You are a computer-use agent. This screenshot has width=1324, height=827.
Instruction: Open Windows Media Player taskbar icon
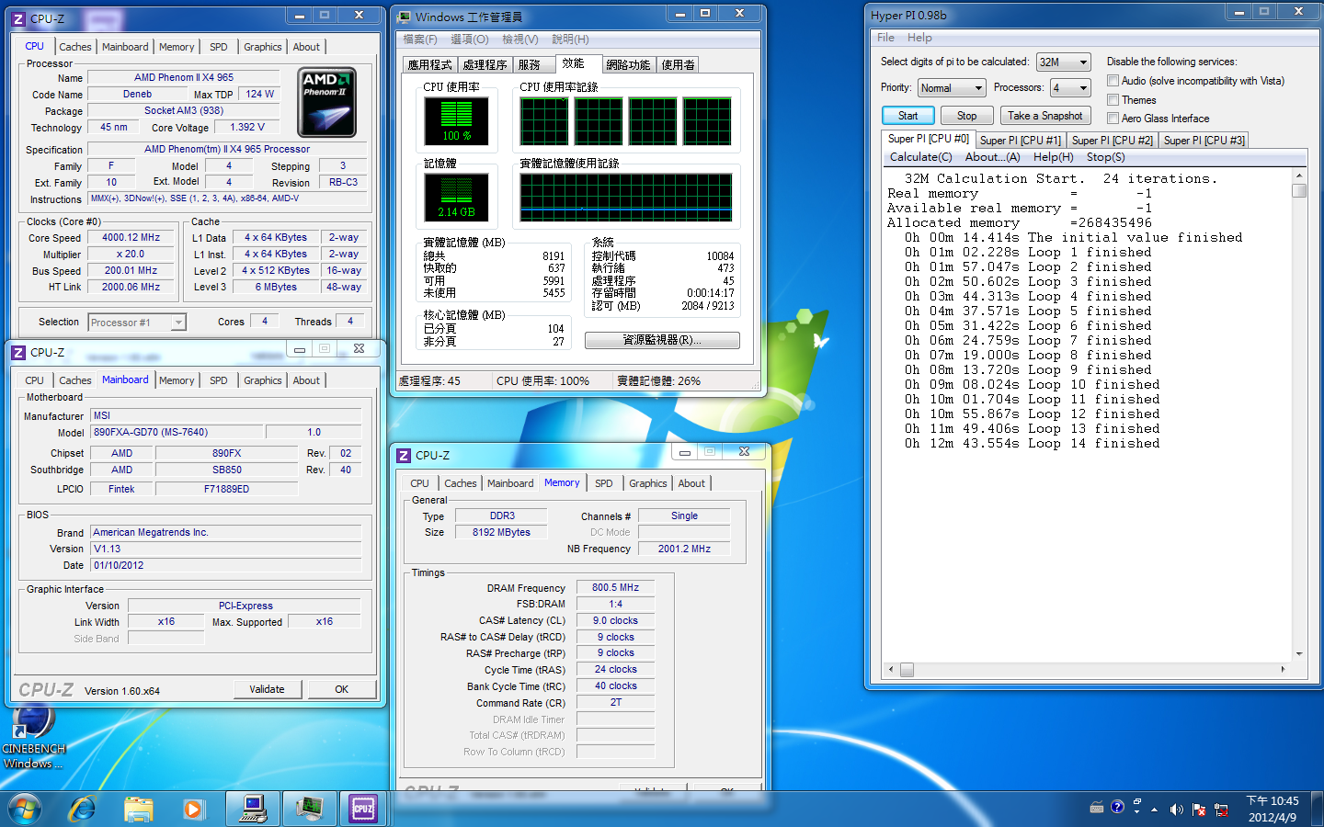coord(193,809)
